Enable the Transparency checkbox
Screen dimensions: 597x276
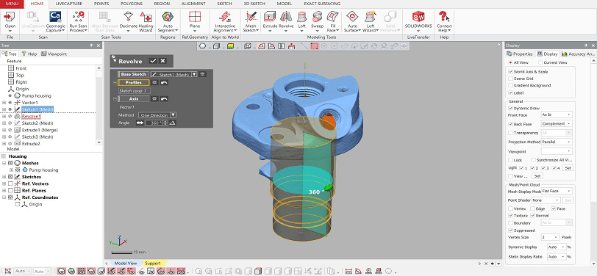point(510,133)
